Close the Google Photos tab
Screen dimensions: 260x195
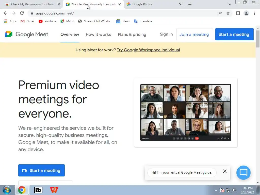click(x=180, y=4)
